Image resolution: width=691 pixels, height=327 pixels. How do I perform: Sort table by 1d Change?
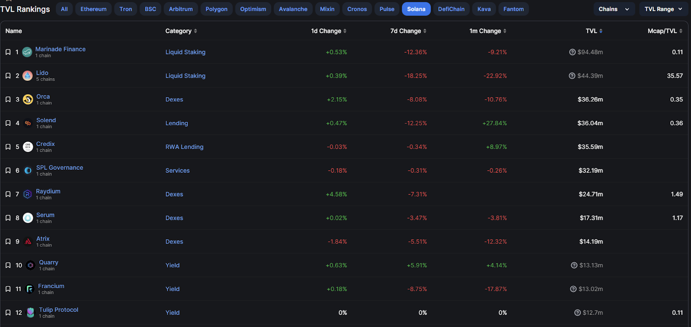click(329, 31)
